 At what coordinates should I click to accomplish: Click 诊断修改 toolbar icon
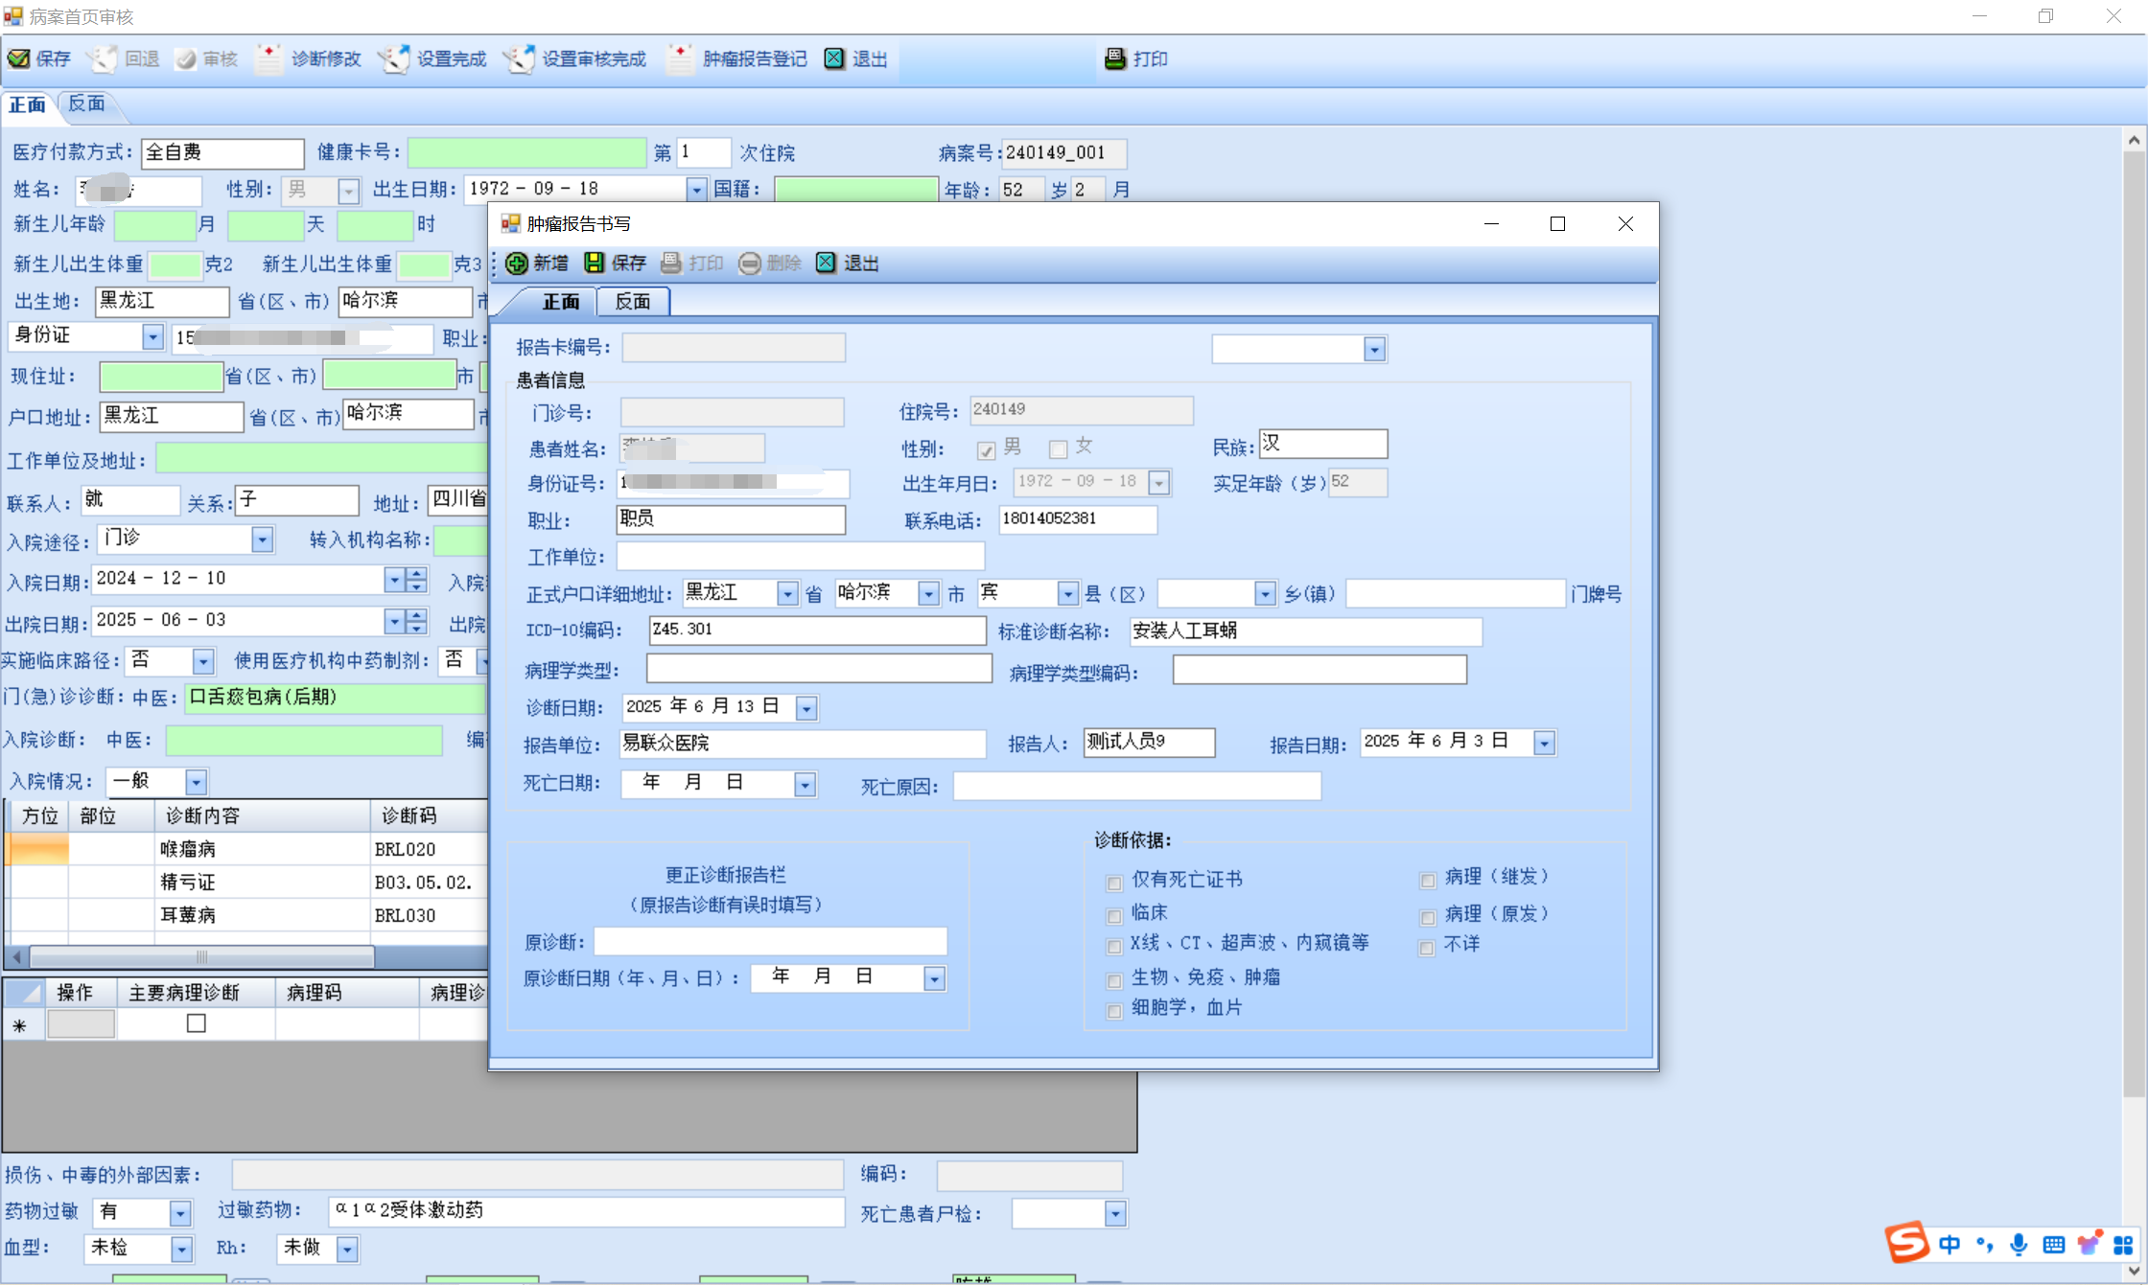[269, 58]
